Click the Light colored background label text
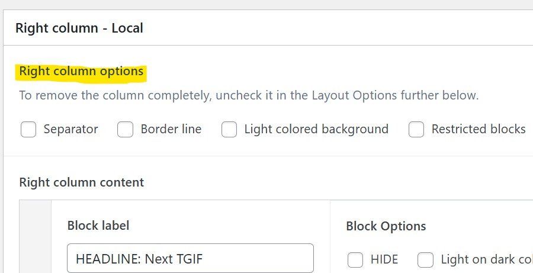Image resolution: width=533 pixels, height=273 pixels. pyautogui.click(x=316, y=129)
